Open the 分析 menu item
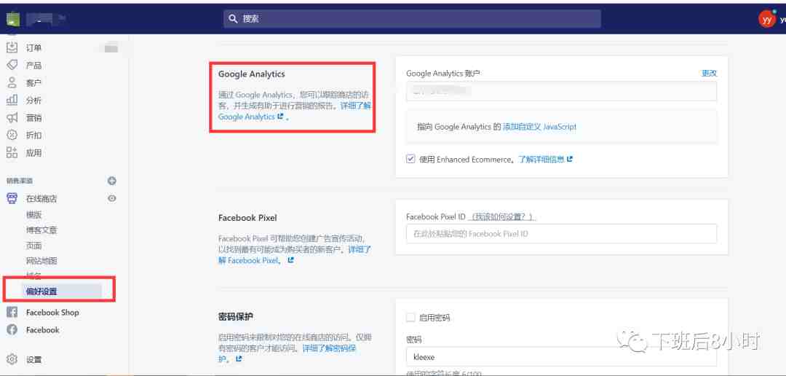 33,101
